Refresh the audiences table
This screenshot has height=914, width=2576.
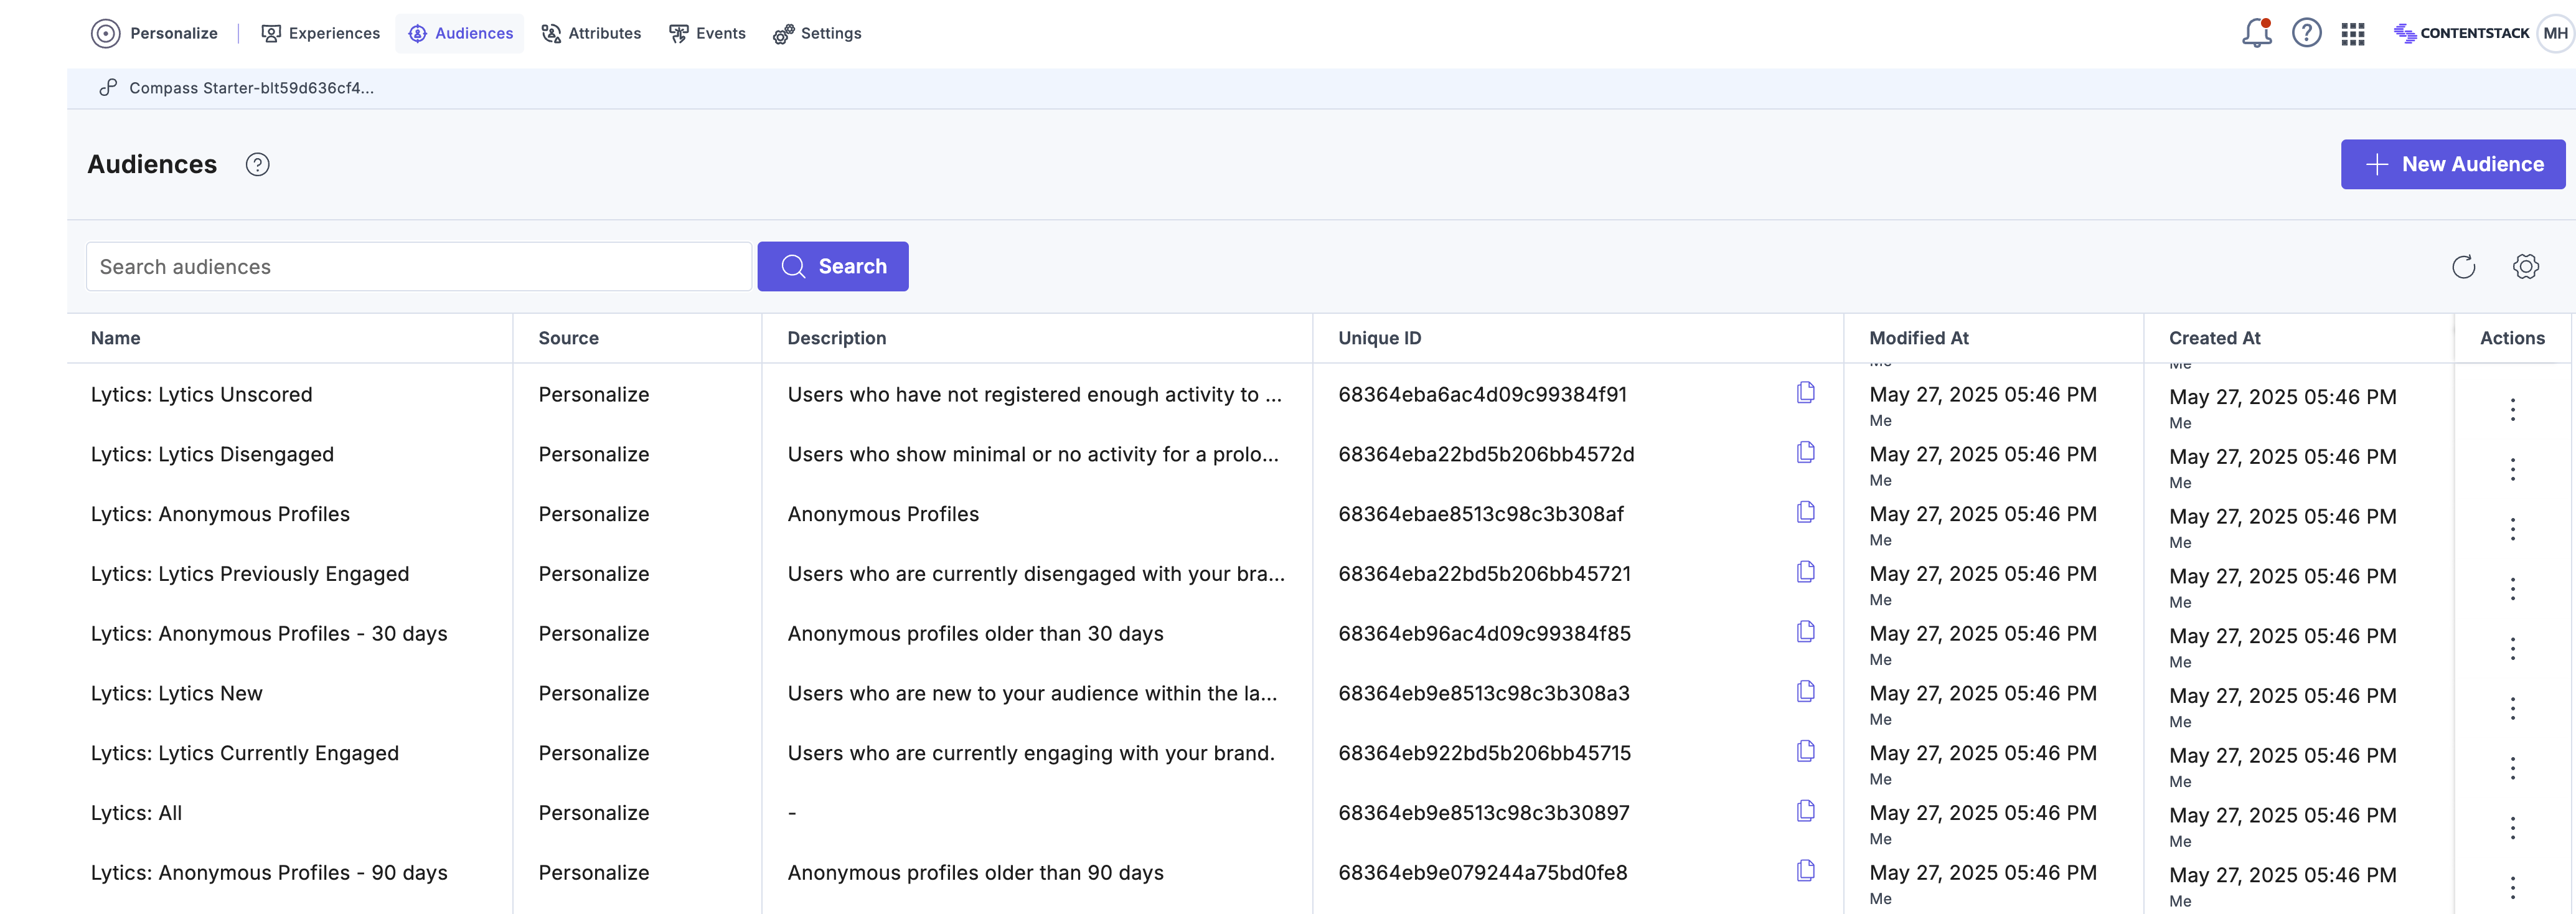(2463, 267)
